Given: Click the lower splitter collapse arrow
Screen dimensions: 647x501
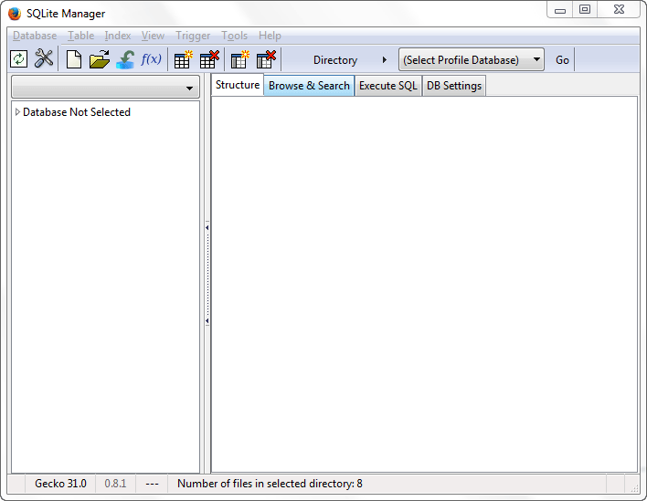Looking at the screenshot, I should 207,320.
